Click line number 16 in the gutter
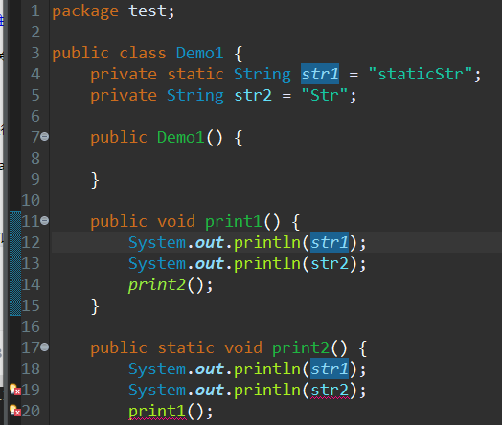The image size is (502, 425). (x=31, y=326)
